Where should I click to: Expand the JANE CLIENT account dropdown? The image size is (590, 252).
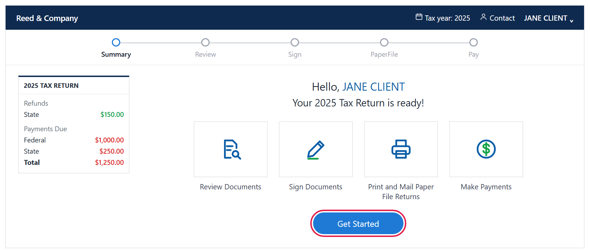point(549,18)
